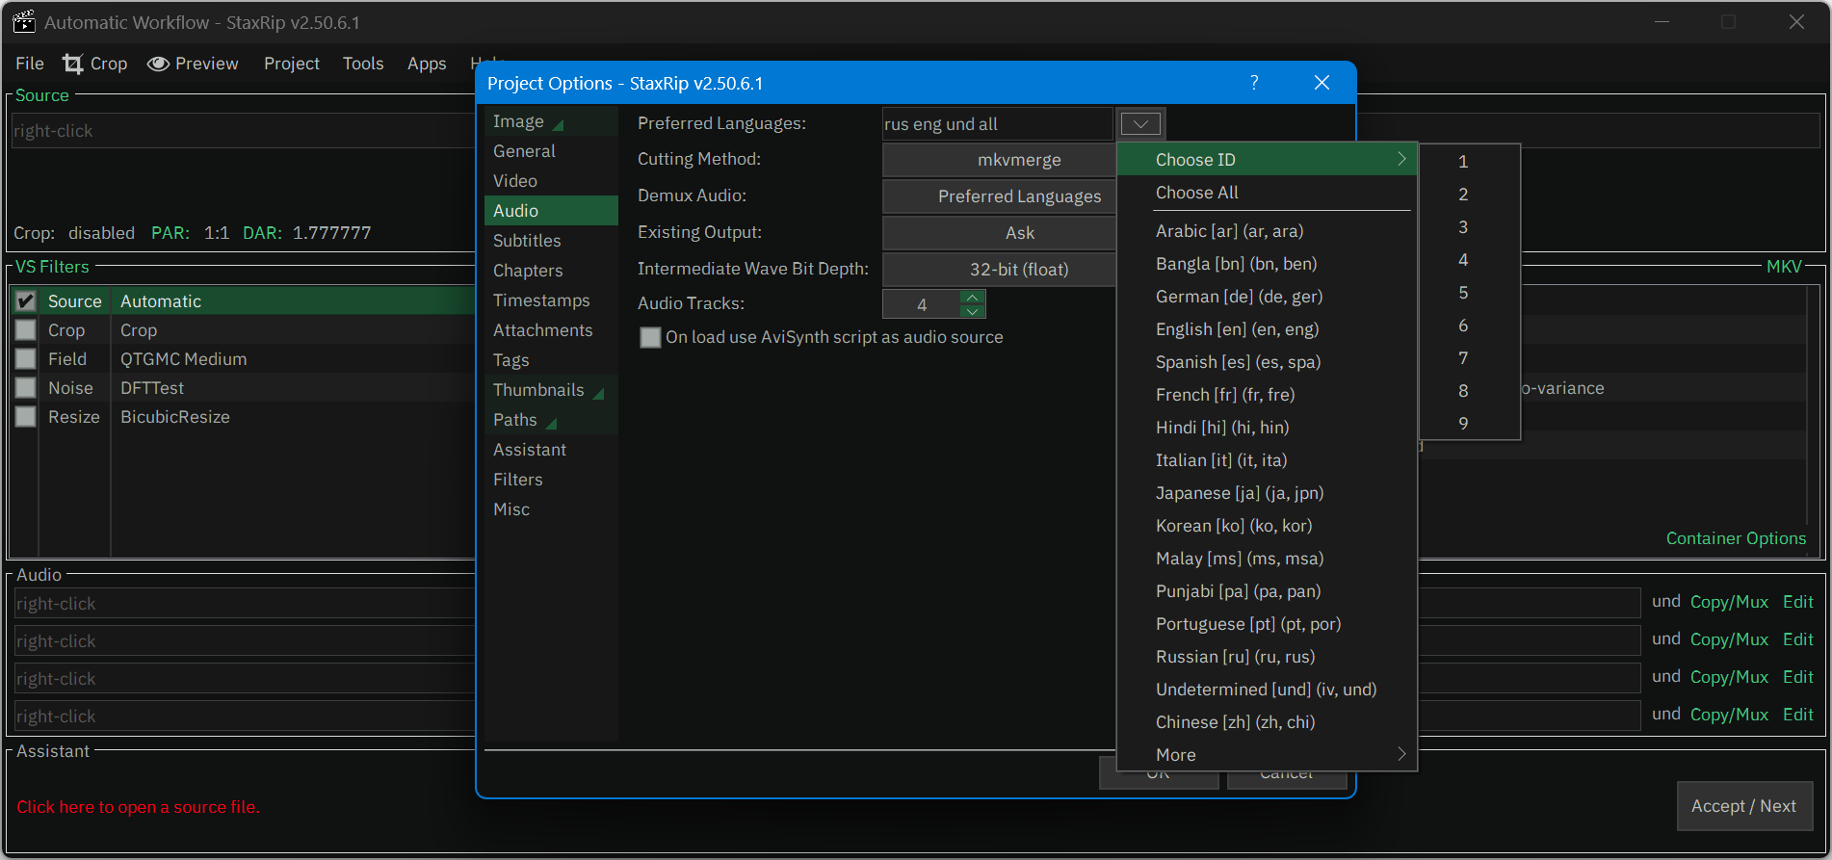This screenshot has height=860, width=1832.
Task: Open the Subtitles options page
Action: pos(527,241)
